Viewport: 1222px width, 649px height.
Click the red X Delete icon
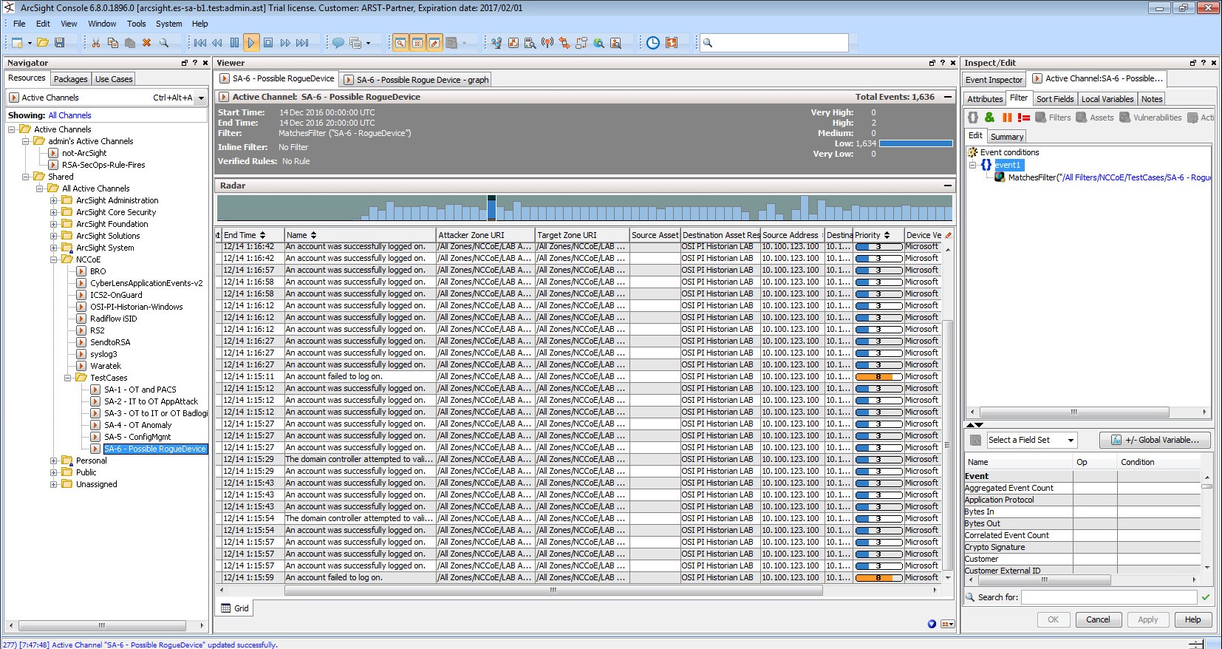click(x=147, y=43)
